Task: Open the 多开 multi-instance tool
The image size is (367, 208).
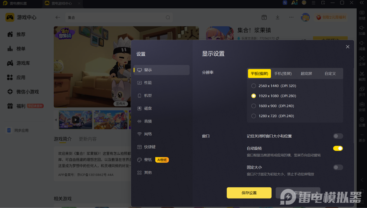Action: point(362,91)
